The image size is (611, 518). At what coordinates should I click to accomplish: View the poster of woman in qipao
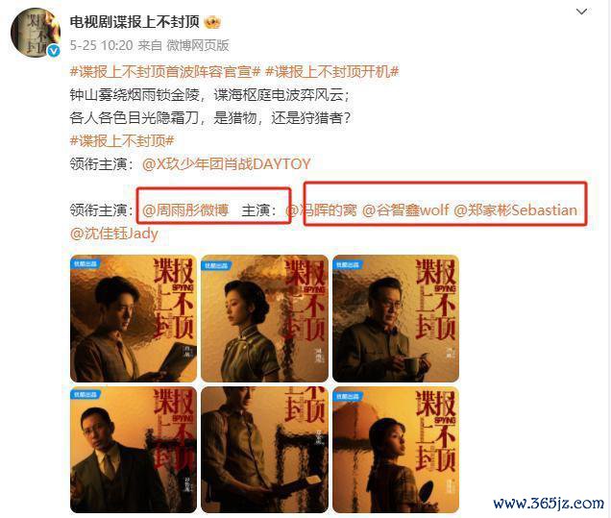[x=264, y=318]
